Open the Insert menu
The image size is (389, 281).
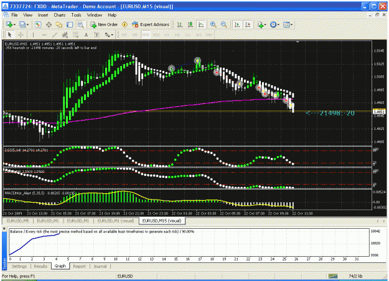pos(43,15)
